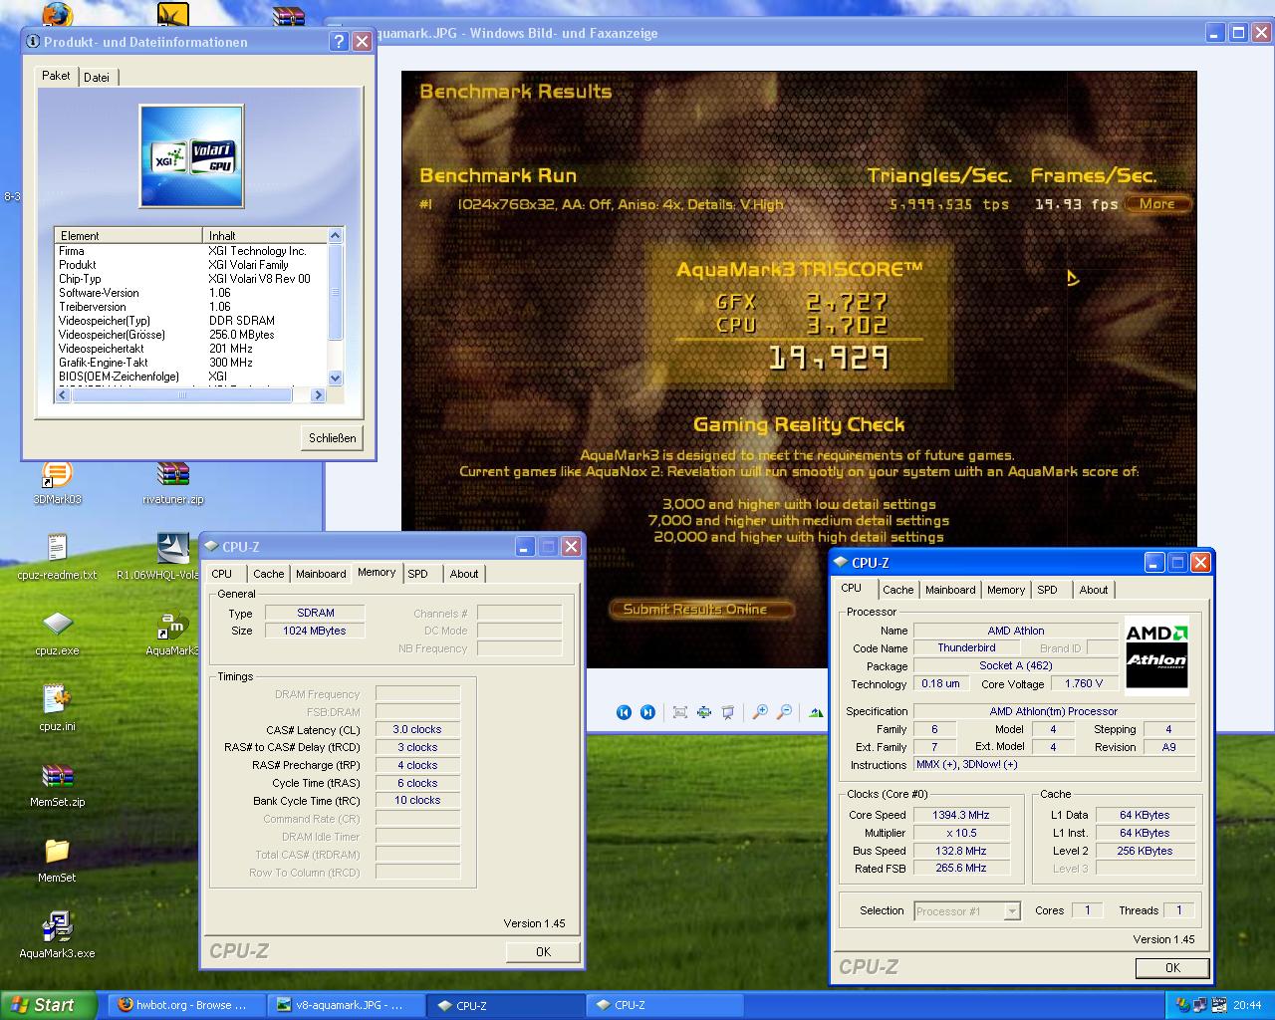Click the XGI Volari GPU logo image
This screenshot has height=1020, width=1275.
[x=191, y=156]
